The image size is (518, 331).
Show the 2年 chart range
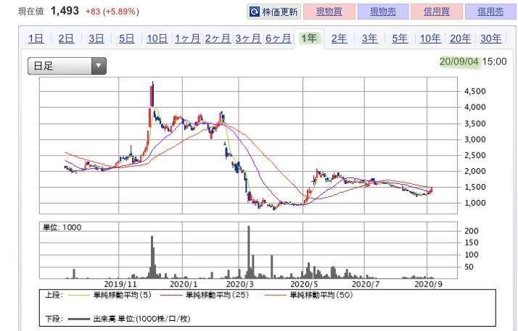tap(339, 38)
